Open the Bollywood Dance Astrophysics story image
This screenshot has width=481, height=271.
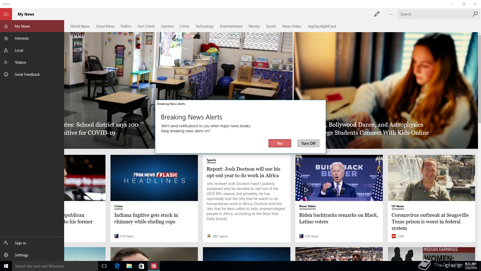tap(386, 66)
